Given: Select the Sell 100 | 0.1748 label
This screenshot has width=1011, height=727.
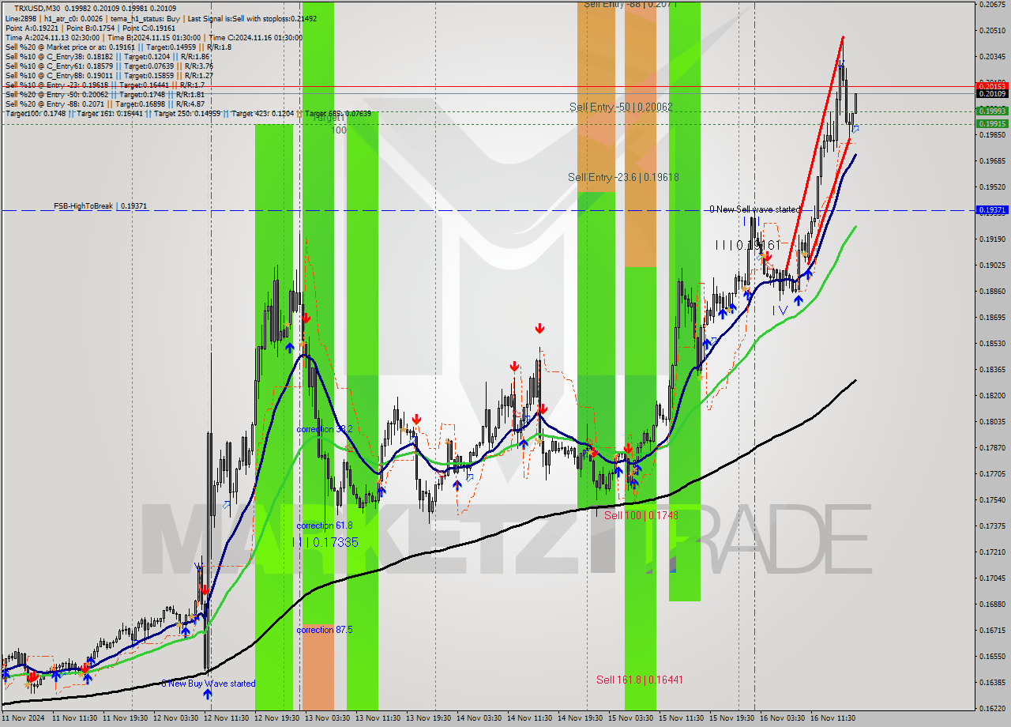Looking at the screenshot, I should coord(641,515).
